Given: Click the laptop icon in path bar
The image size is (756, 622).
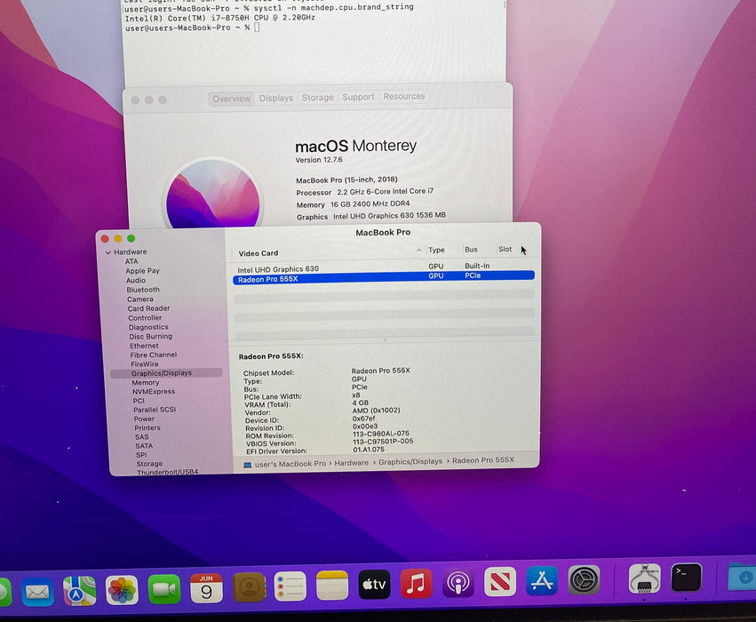Looking at the screenshot, I should coord(247,465).
